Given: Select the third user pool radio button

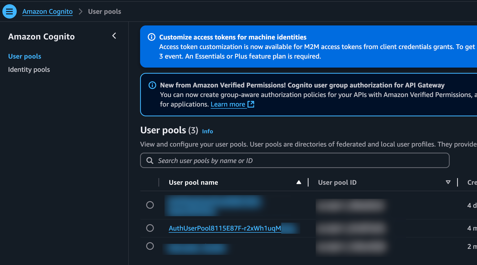Looking at the screenshot, I should tap(150, 246).
